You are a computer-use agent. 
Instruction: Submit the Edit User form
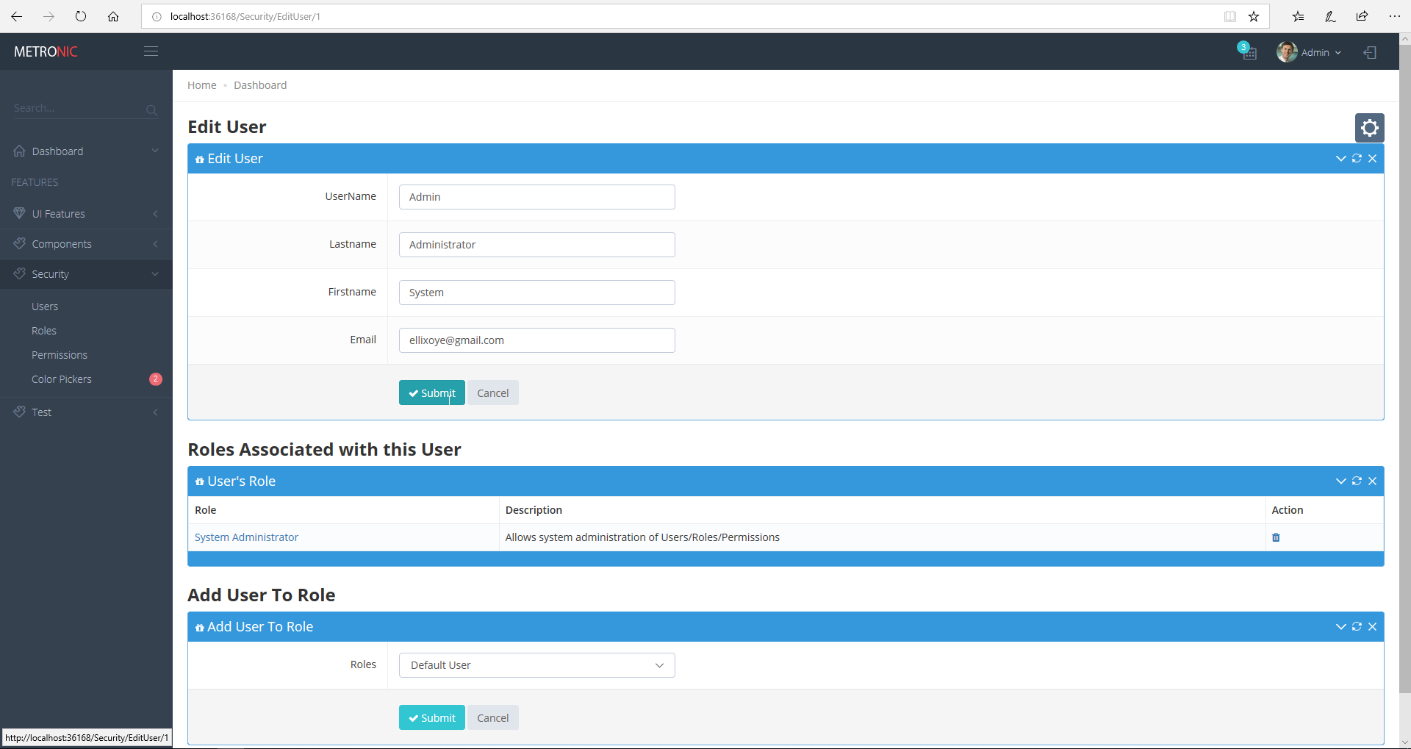pyautogui.click(x=431, y=392)
